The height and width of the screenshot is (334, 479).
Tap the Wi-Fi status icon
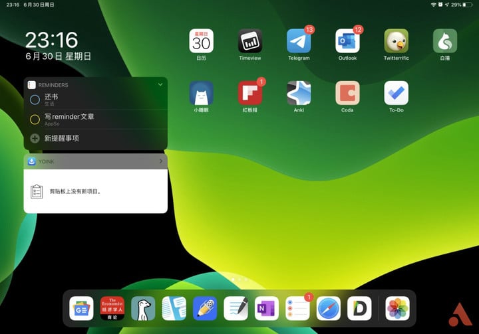pos(434,5)
